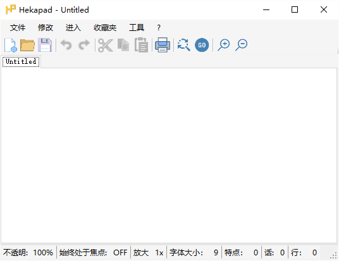Open the ? help menu
The image size is (339, 261).
[159, 28]
